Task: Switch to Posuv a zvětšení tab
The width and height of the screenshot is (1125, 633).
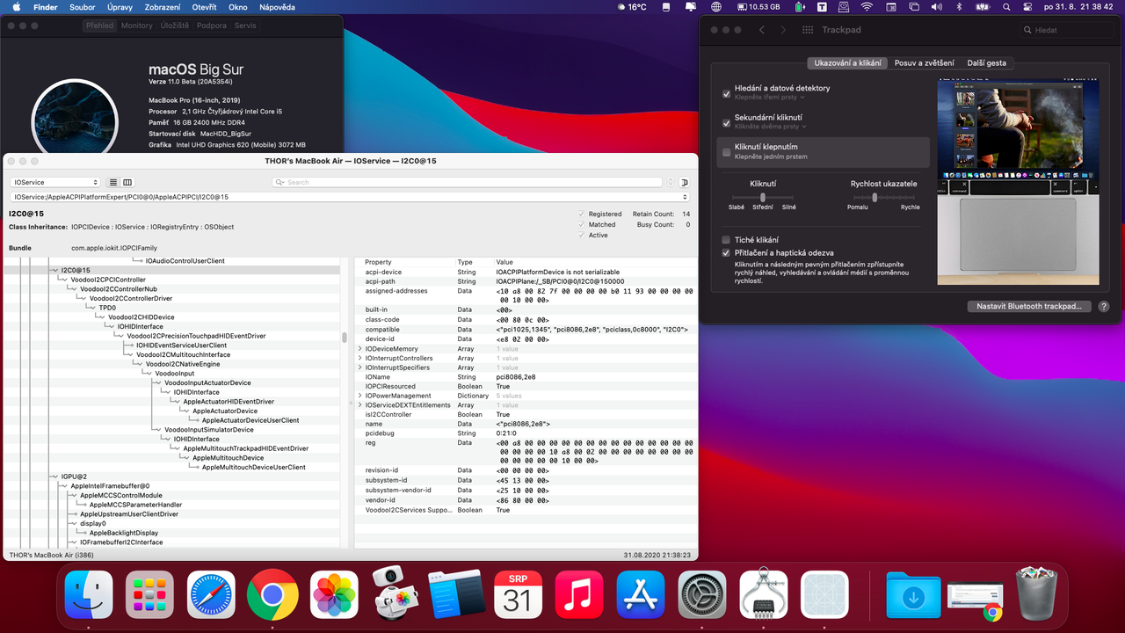Action: pos(924,63)
